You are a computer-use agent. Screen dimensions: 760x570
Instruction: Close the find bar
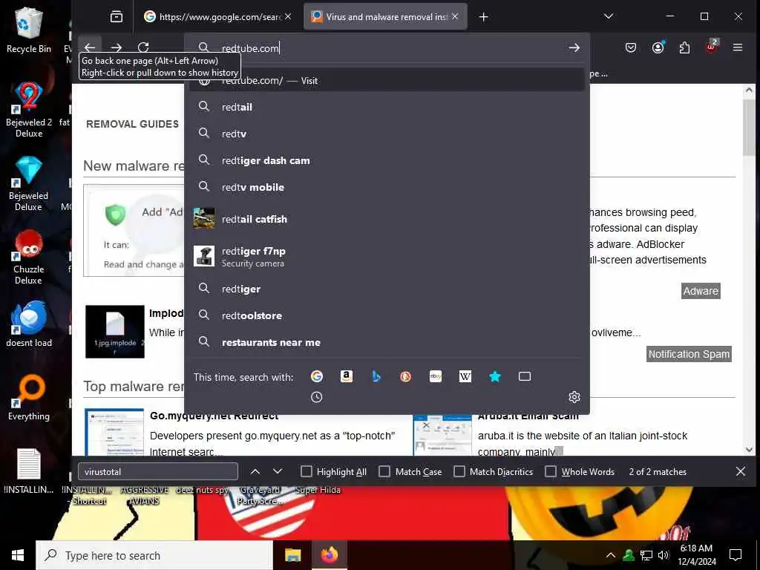741,471
